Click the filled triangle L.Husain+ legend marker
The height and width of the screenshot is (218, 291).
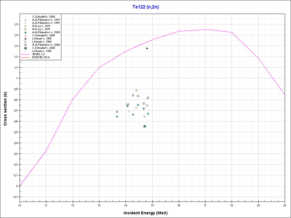coord(25,39)
